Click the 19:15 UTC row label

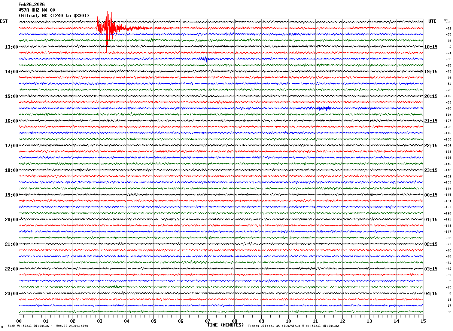431,72
